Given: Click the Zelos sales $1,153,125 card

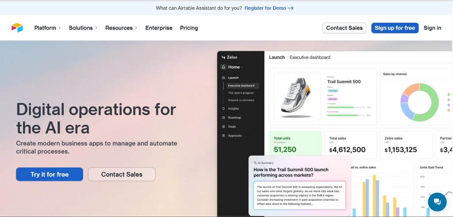Looking at the screenshot, I should tap(406, 145).
